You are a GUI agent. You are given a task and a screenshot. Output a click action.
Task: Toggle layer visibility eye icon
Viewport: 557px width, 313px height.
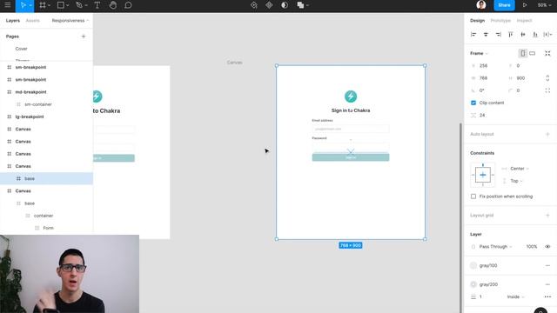tap(547, 247)
